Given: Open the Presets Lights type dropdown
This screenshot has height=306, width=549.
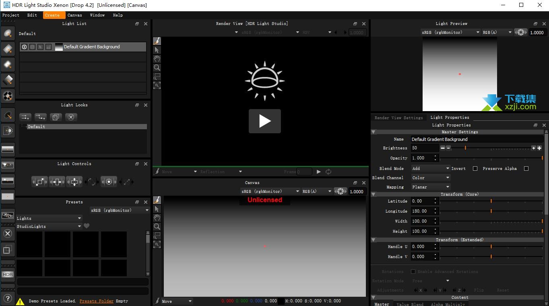Looking at the screenshot, I should point(49,218).
